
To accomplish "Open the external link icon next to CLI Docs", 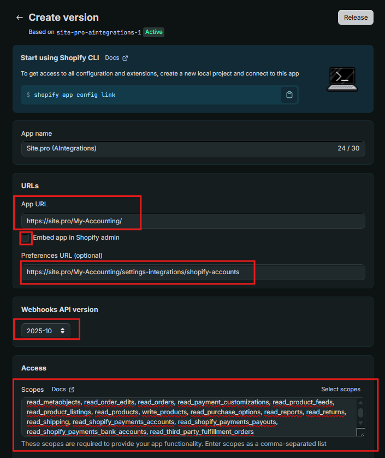I will pos(125,58).
